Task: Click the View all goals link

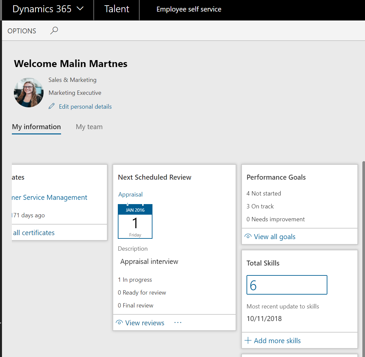Action: point(275,237)
